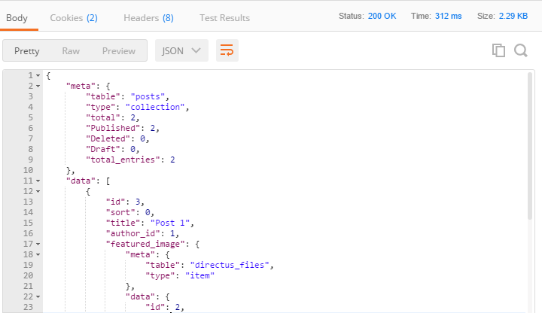Click the 2.29 KB size value
Viewport: 542px width, 313px height.
coord(513,16)
